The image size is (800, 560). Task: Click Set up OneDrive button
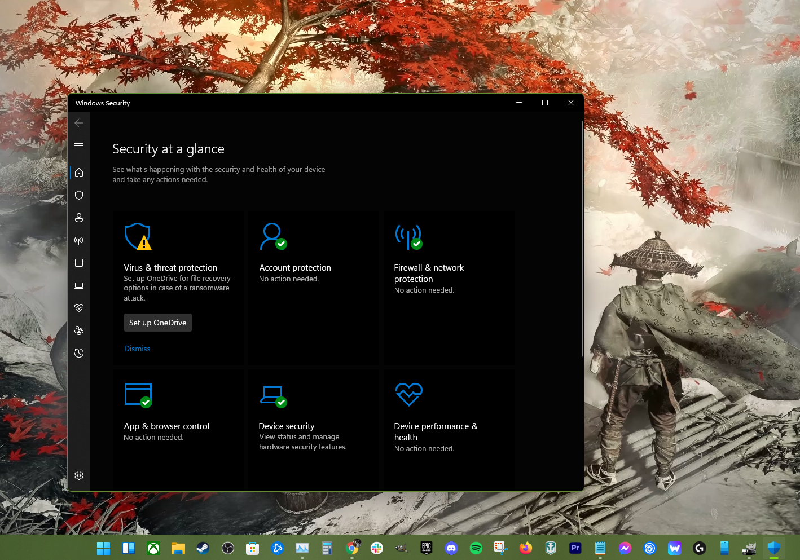pos(158,323)
